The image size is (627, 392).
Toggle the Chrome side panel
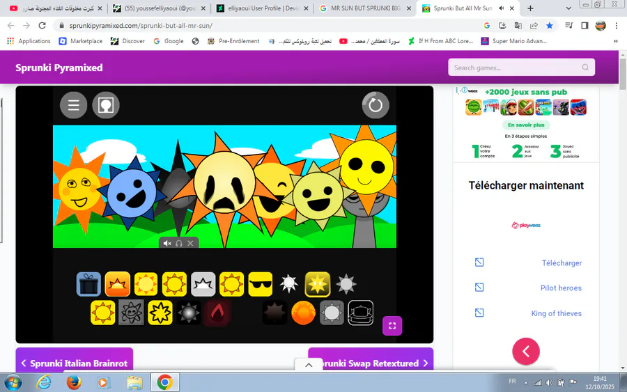(x=585, y=26)
